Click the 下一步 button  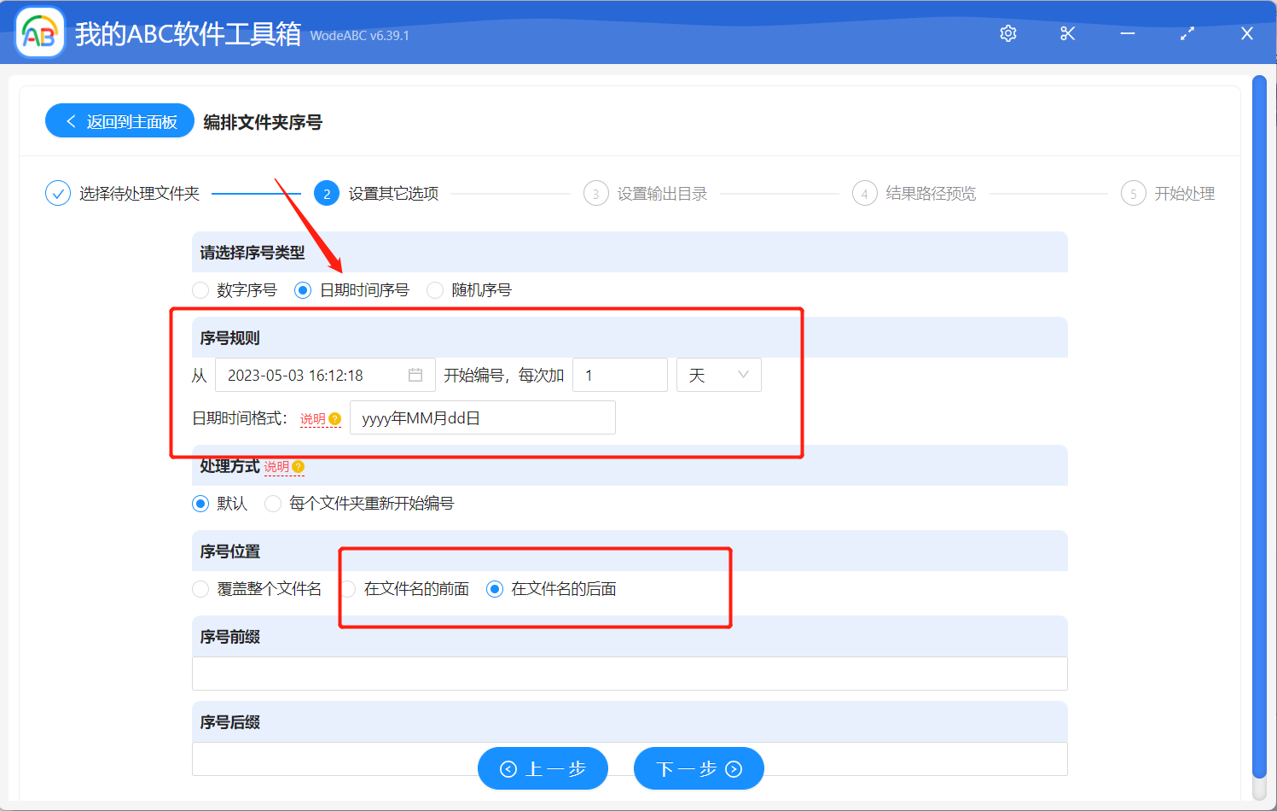698,768
